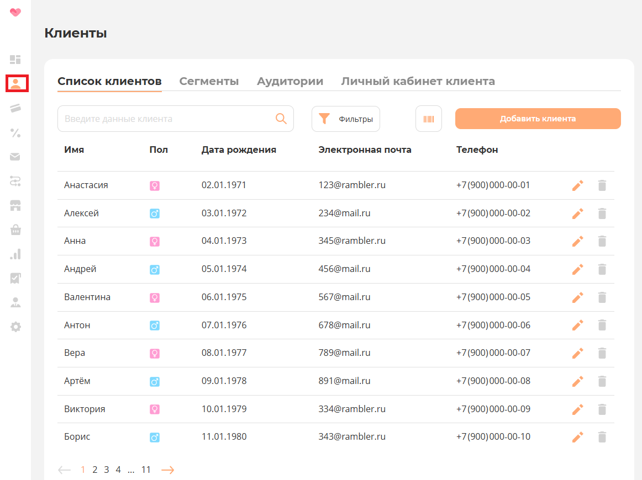
Task: Open the store sidebar icon
Action: click(x=15, y=206)
